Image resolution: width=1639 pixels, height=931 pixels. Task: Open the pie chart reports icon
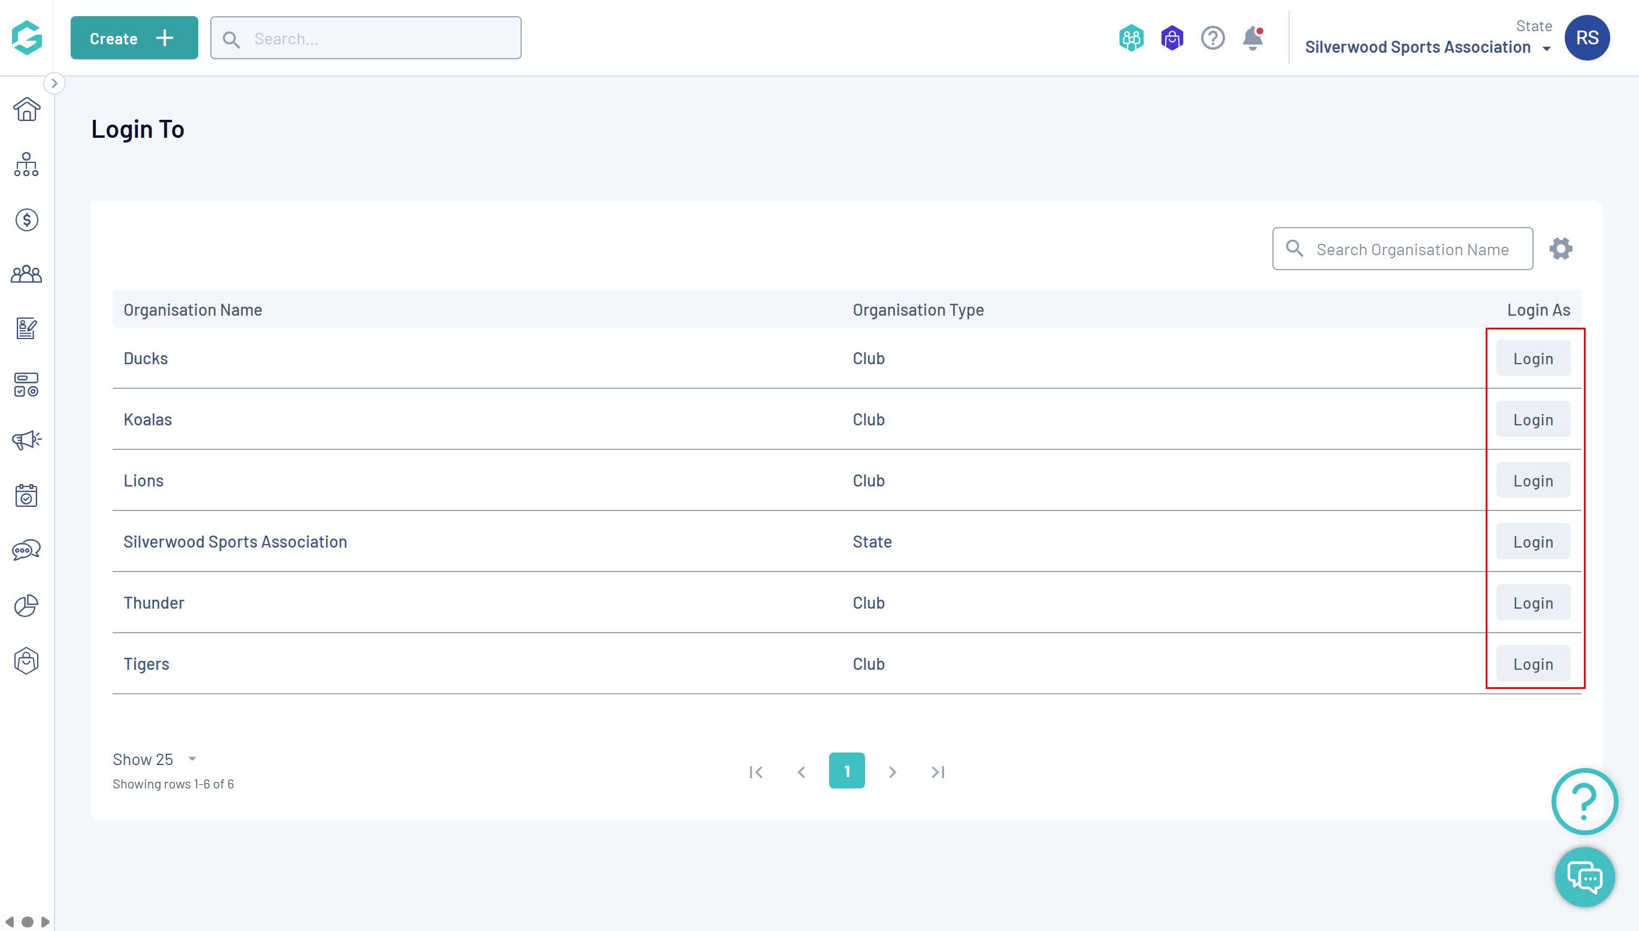[x=26, y=606]
